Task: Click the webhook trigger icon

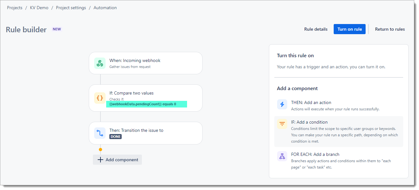Action: [x=100, y=63]
